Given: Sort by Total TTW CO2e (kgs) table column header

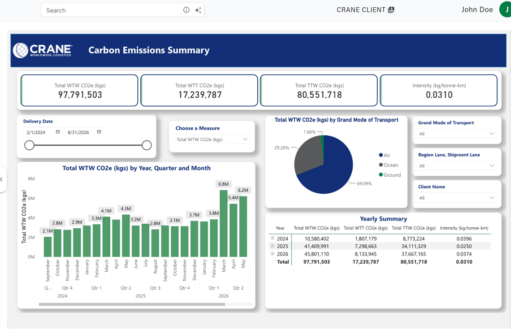Looking at the screenshot, I should (414, 228).
